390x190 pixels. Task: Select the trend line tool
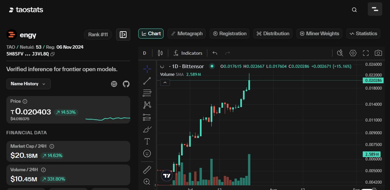[x=147, y=81]
